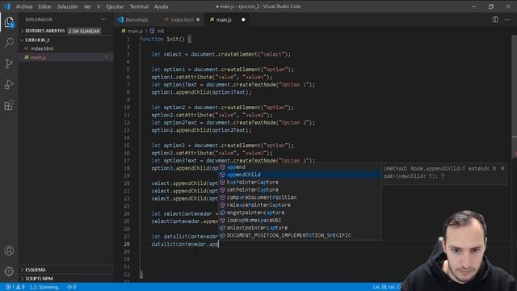This screenshot has width=517, height=291.
Task: Close the suggestion details pane
Action: tap(502, 169)
